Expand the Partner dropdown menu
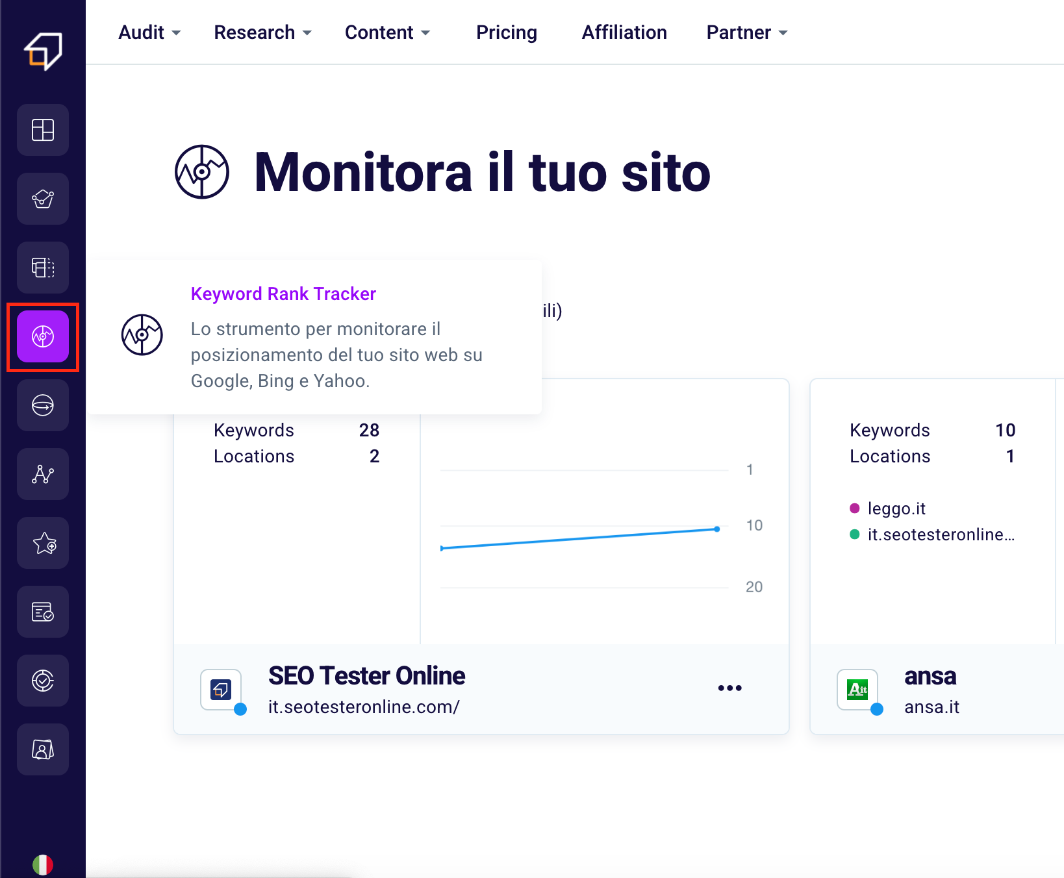1064x878 pixels. tap(746, 32)
